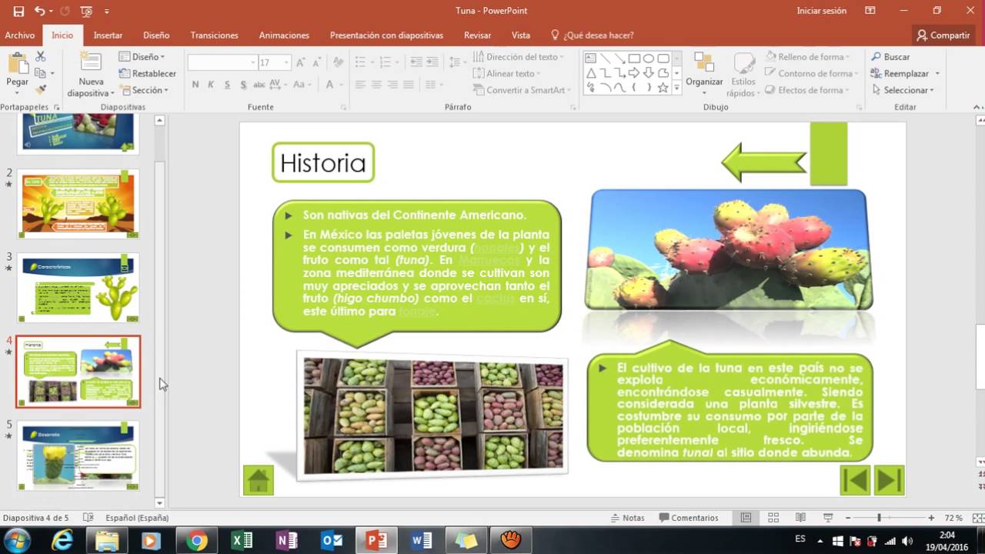Expand the shapes gallery more button

coord(677,88)
